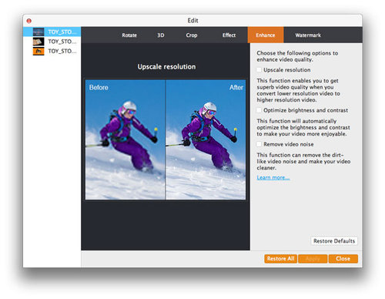Switch to the Rotate tab
Image resolution: width=385 pixels, height=299 pixels.
coord(129,35)
